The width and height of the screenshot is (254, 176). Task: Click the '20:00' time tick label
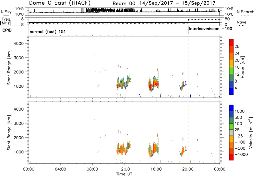(x=188, y=169)
